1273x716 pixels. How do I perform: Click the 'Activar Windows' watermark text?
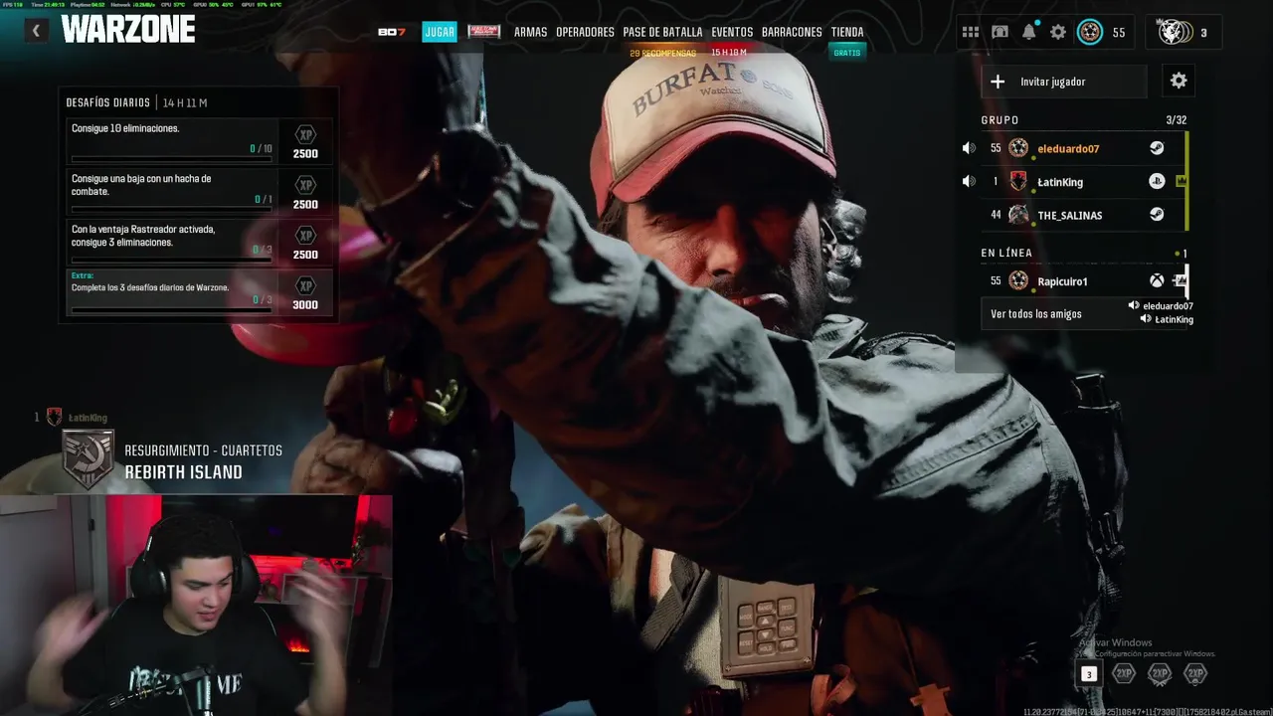[1115, 642]
